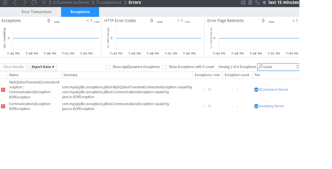Click error icon of MySQLNonTransientConnectionException row
The image size is (332, 169).
(x=3, y=90)
